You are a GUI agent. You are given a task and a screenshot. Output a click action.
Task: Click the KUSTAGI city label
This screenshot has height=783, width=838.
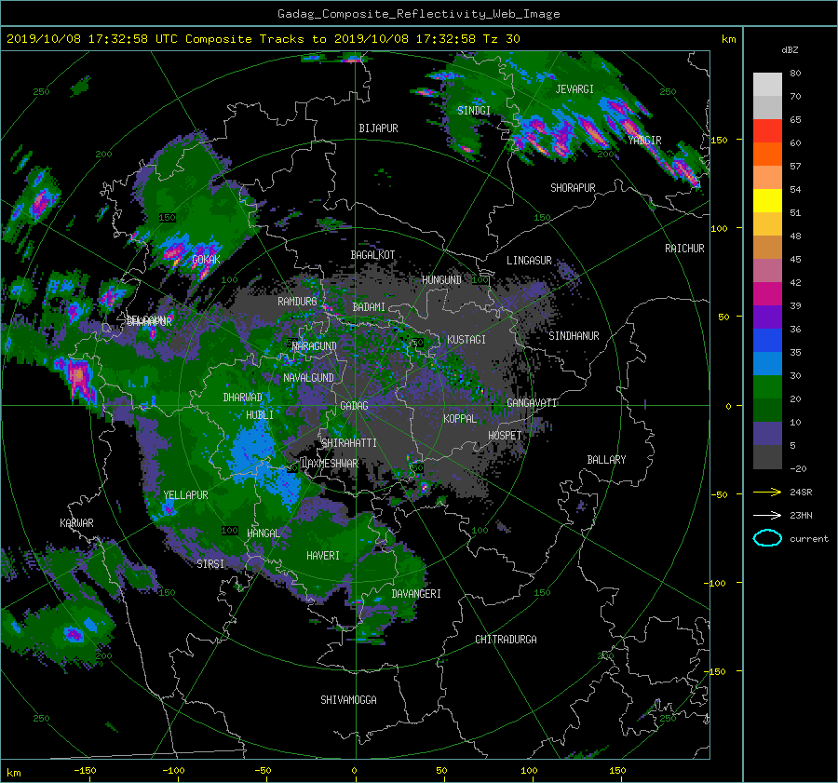(x=466, y=340)
